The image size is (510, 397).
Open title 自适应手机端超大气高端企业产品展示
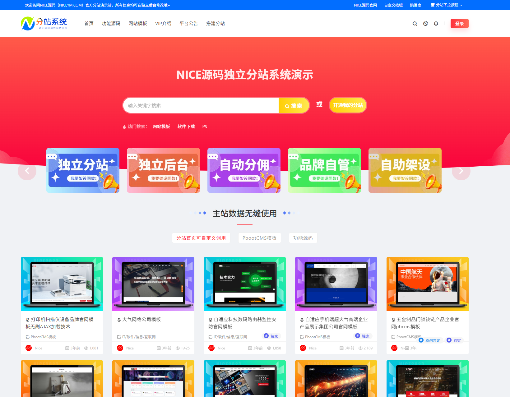(334, 323)
